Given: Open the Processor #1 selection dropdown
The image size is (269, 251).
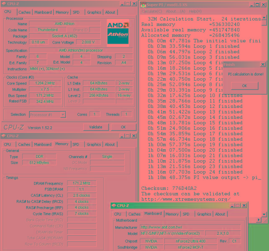Looking at the screenshot, I should tap(63, 115).
